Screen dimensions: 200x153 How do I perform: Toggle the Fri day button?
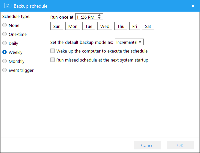coord(134,26)
